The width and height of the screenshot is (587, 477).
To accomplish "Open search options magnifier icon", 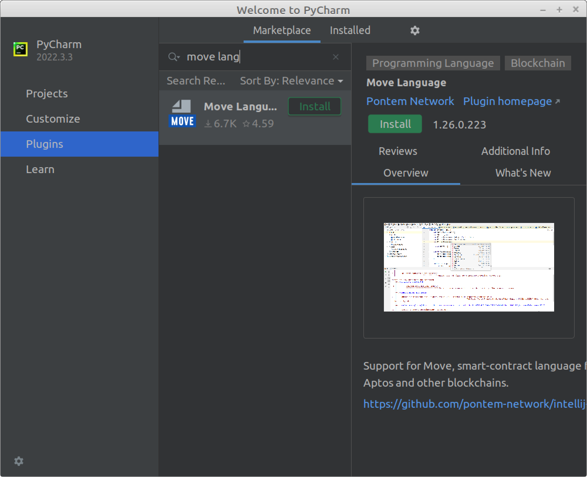I will click(x=173, y=57).
